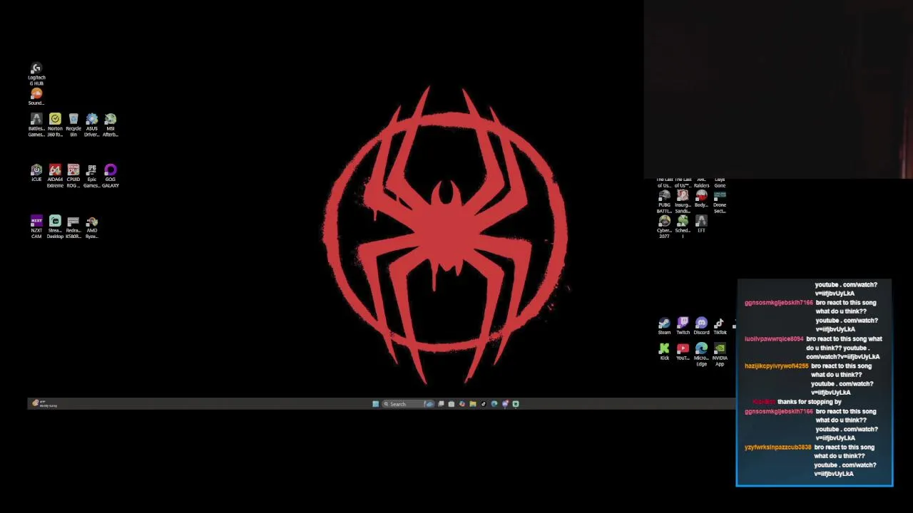The image size is (913, 513).
Task: Open the Drone Sector shortcut
Action: (720, 202)
